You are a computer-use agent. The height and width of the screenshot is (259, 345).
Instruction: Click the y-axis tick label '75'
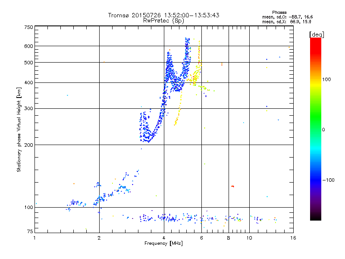point(30,231)
